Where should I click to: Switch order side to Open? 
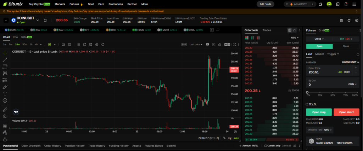coord(319,46)
